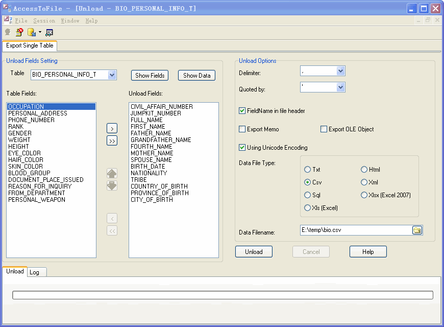The width and height of the screenshot is (444, 327).
Task: Enable the Export Memo checkbox
Action: coord(242,129)
